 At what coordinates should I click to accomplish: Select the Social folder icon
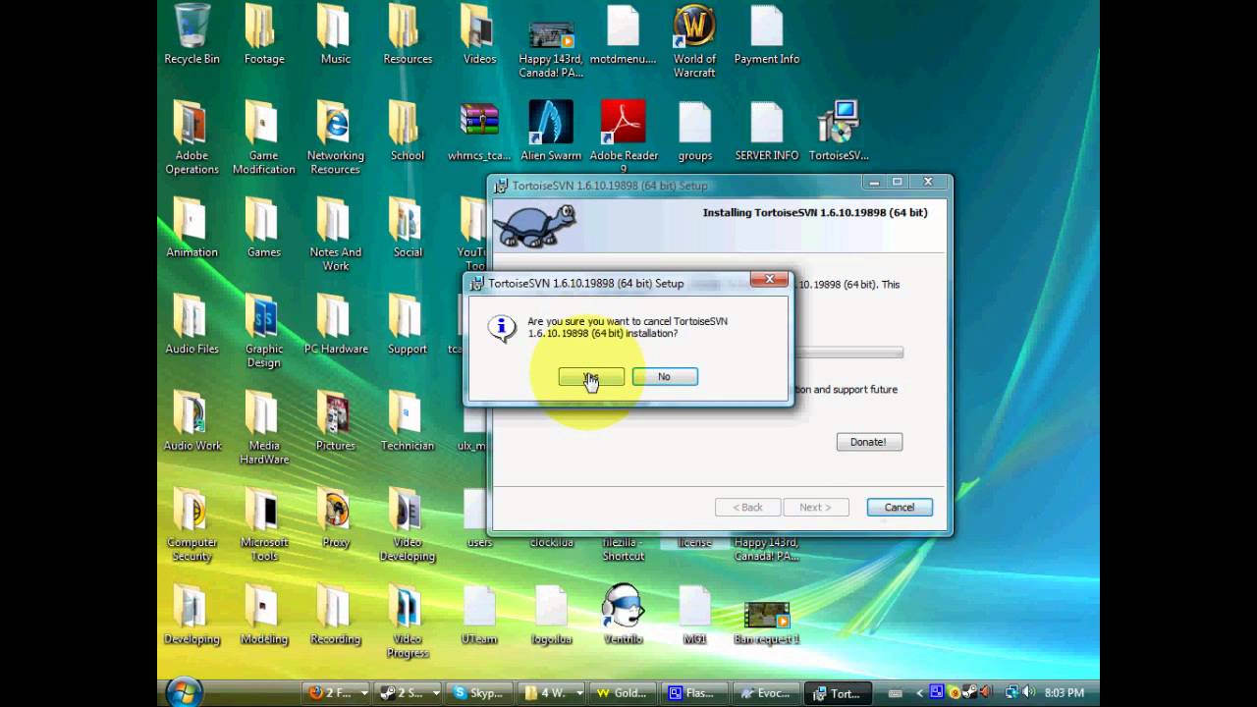(x=408, y=228)
